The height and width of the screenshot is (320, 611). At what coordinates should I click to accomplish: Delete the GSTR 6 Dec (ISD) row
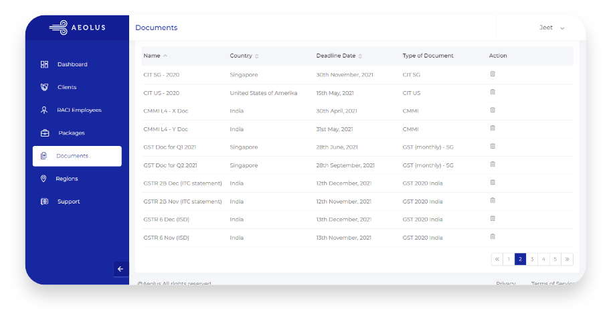[493, 218]
